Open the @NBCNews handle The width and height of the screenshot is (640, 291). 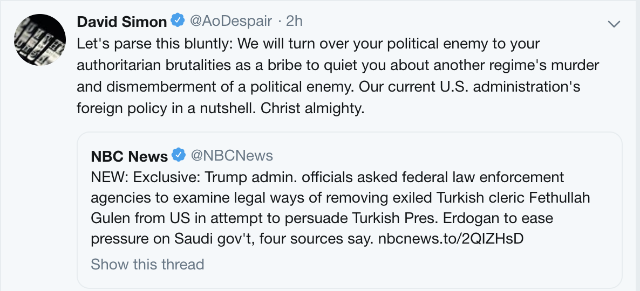point(232,156)
